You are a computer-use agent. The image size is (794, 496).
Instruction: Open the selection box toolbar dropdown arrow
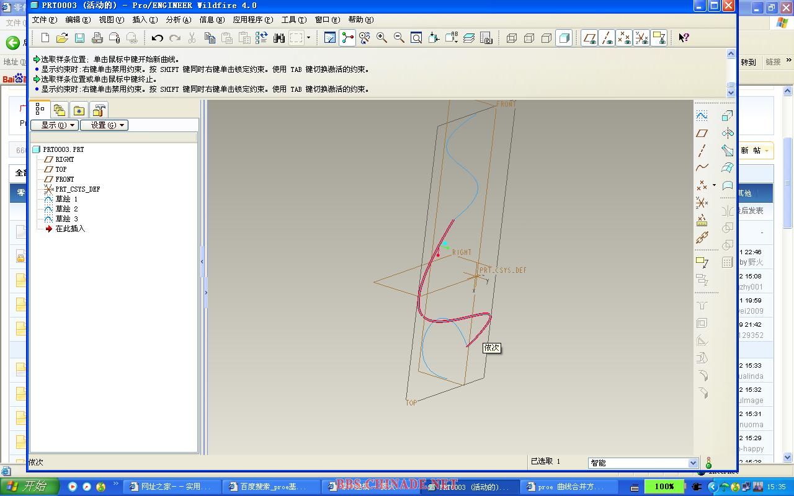308,38
